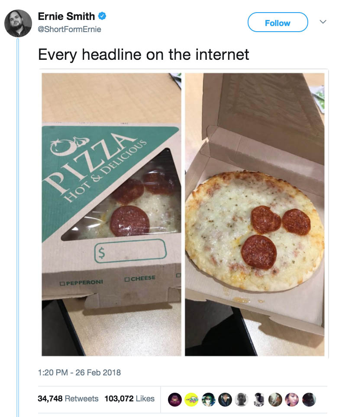Click the Follow button

click(x=278, y=22)
